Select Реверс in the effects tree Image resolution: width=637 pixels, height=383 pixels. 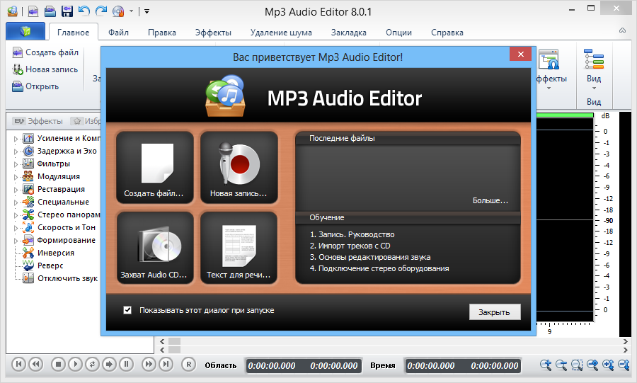50,265
